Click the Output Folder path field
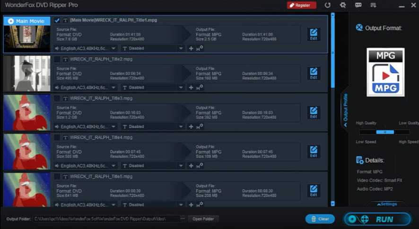The height and width of the screenshot is (229, 419). coord(106,219)
